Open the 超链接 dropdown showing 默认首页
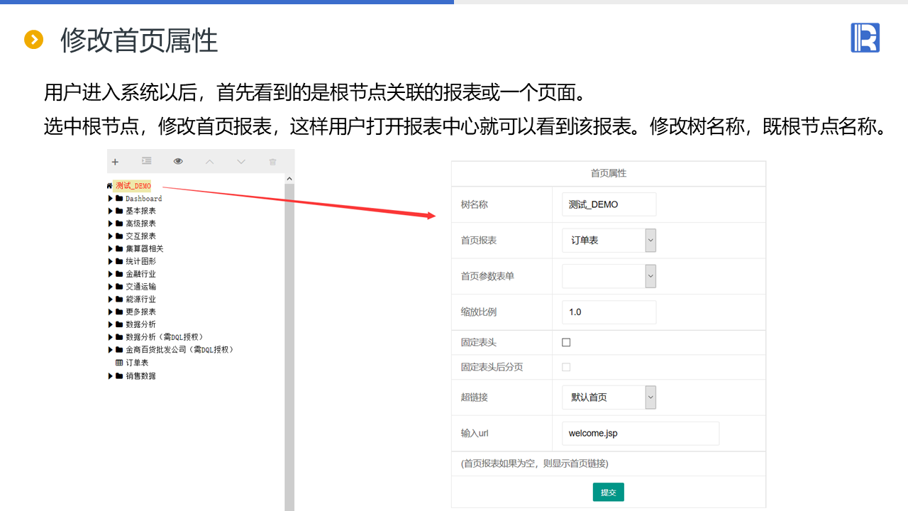The image size is (908, 511). [x=650, y=397]
